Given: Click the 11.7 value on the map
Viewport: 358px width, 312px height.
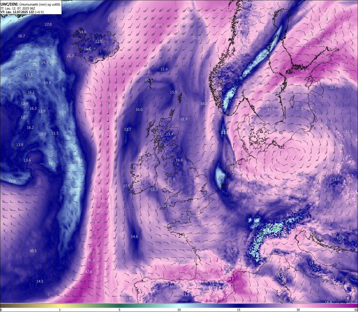Looking at the screenshot, I should (x=340, y=238).
